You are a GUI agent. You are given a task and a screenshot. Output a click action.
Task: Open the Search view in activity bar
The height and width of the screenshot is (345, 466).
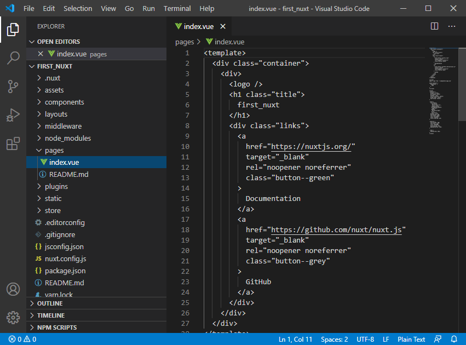click(13, 58)
